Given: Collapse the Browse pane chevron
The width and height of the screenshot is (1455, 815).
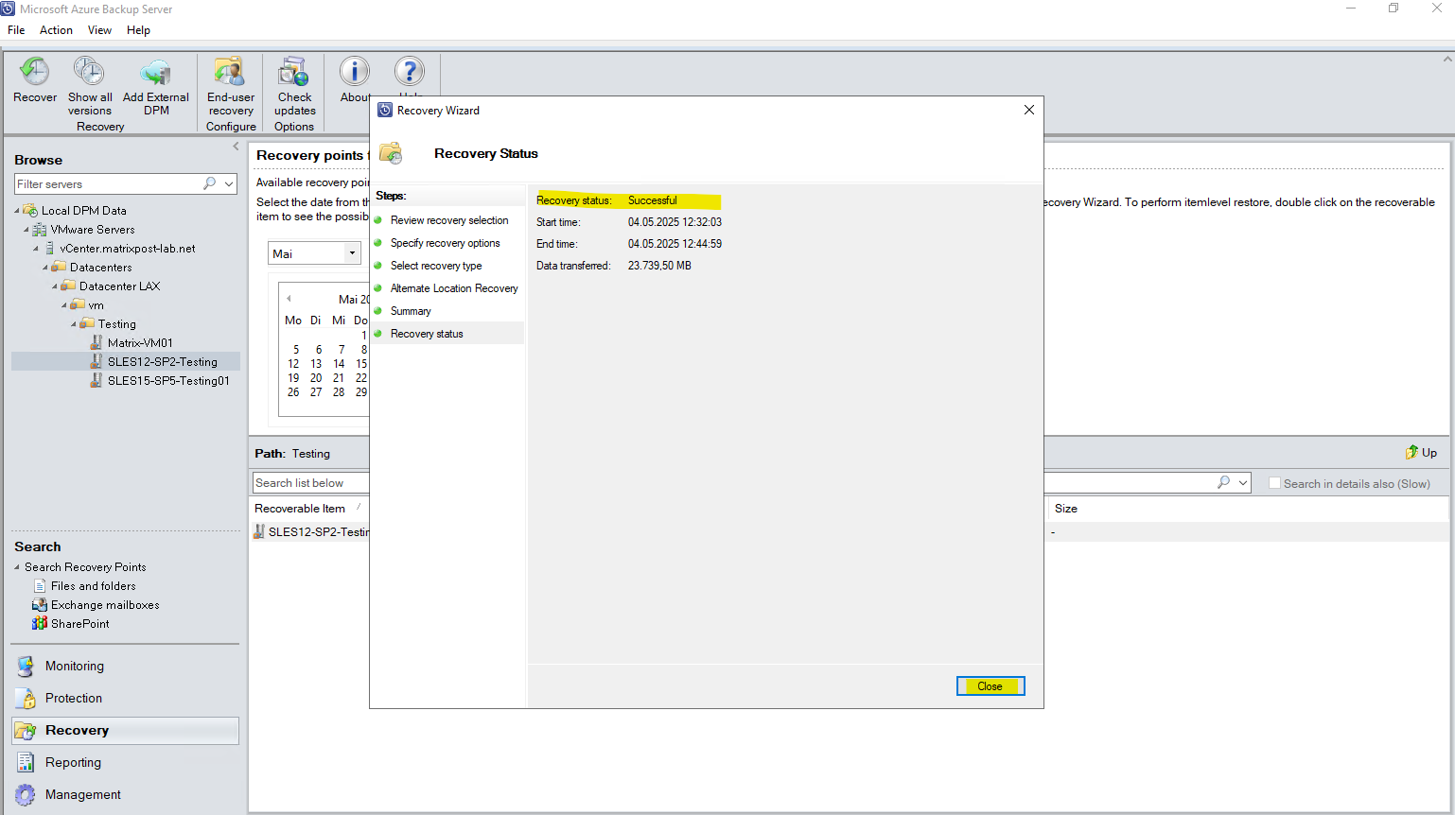Looking at the screenshot, I should point(236,147).
